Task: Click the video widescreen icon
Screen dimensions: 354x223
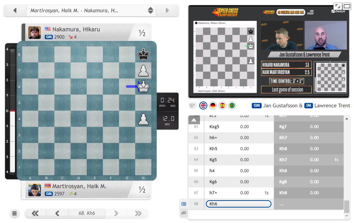Action: pyautogui.click(x=346, y=6)
